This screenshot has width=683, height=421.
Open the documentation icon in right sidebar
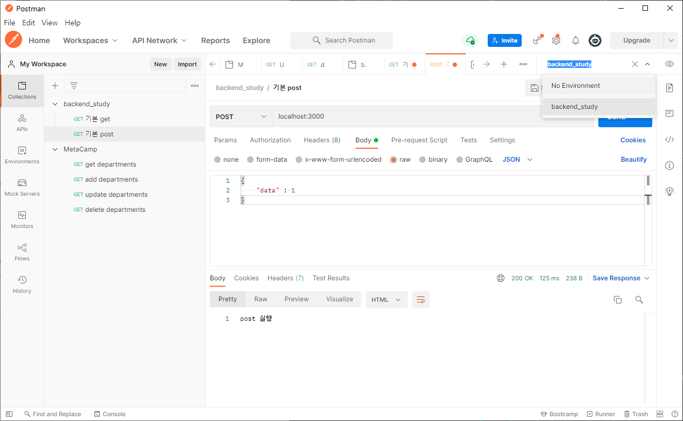point(670,88)
